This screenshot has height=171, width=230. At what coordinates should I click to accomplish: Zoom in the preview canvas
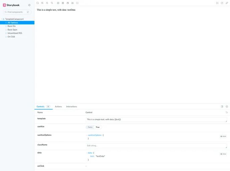tap(42, 3)
